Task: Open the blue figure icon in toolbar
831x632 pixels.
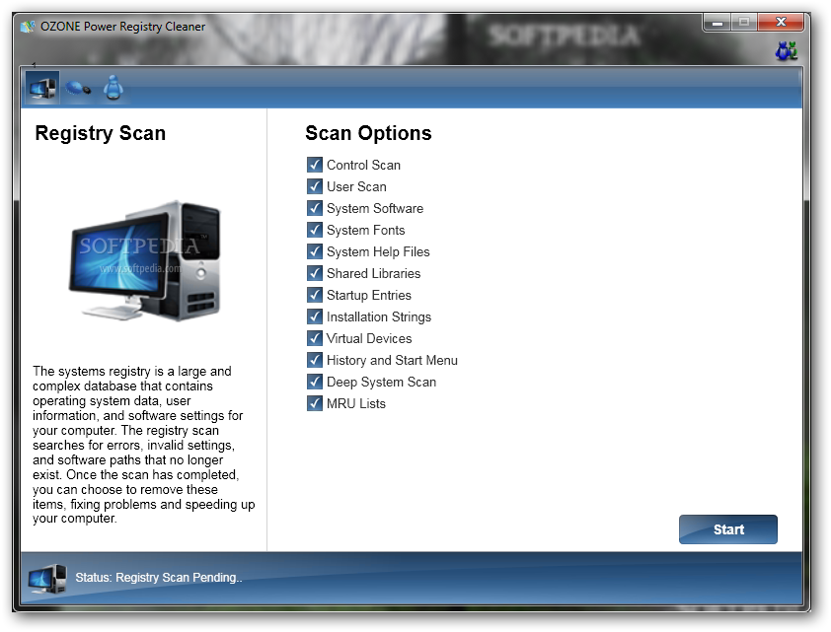Action: (113, 88)
